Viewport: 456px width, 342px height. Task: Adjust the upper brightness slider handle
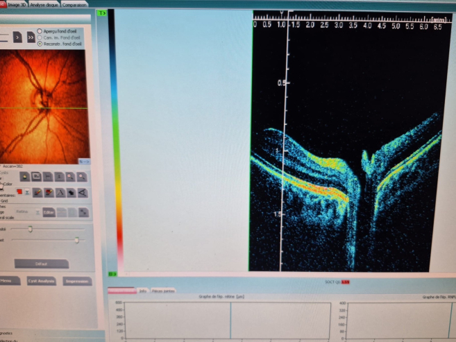point(31,229)
